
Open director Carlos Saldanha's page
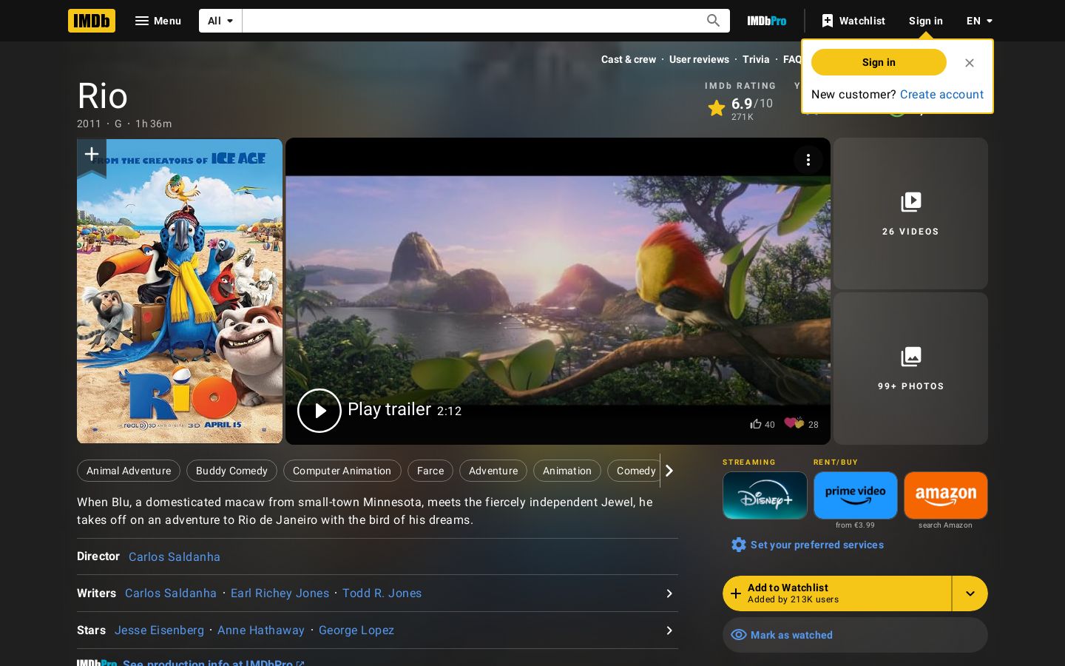pyautogui.click(x=175, y=556)
